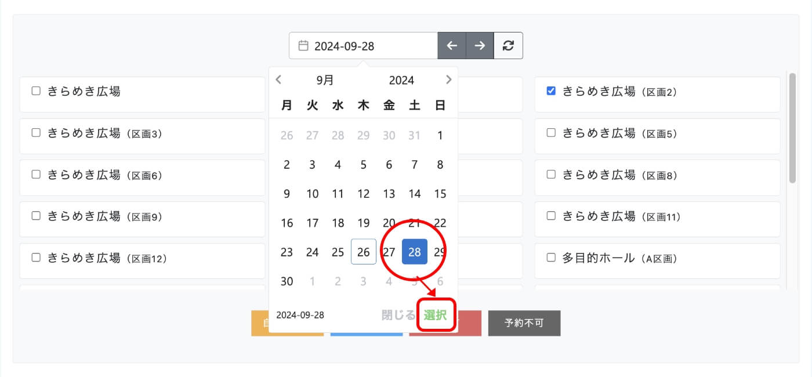
Task: Go to next month in calendar
Action: (448, 80)
